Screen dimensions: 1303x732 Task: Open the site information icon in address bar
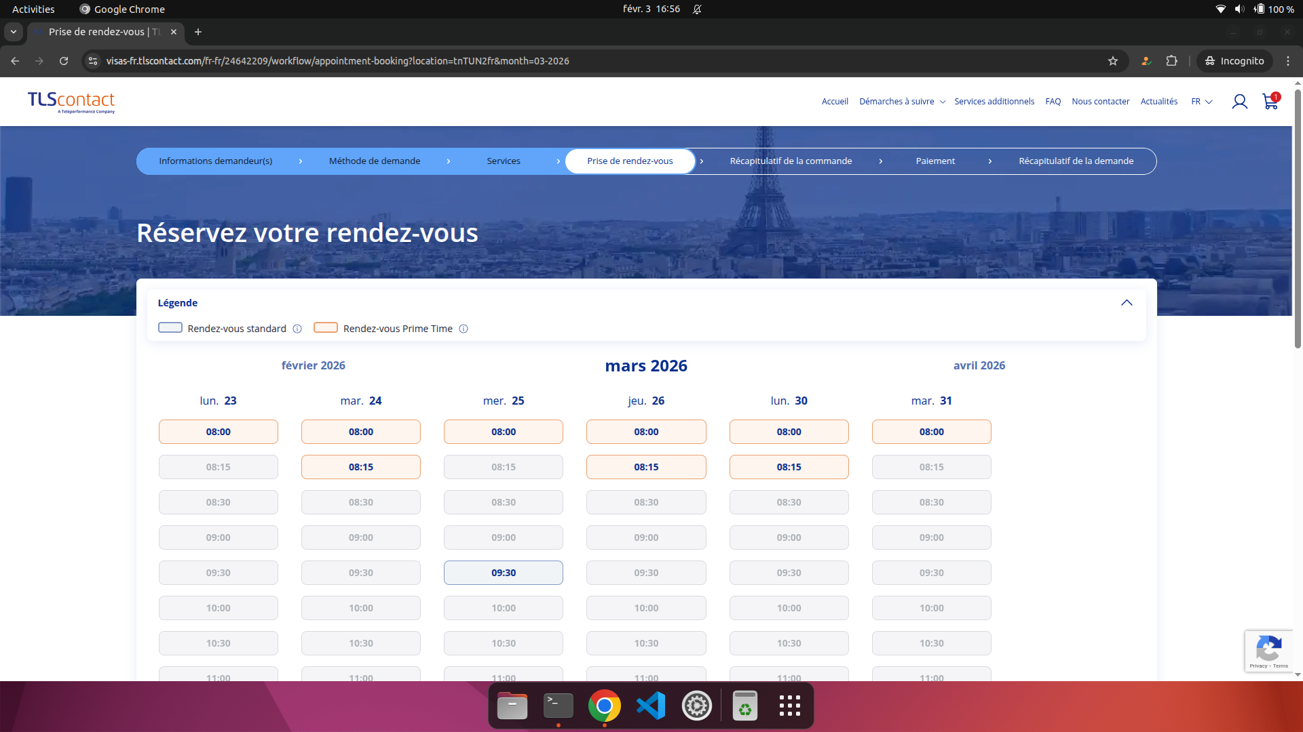pos(92,61)
